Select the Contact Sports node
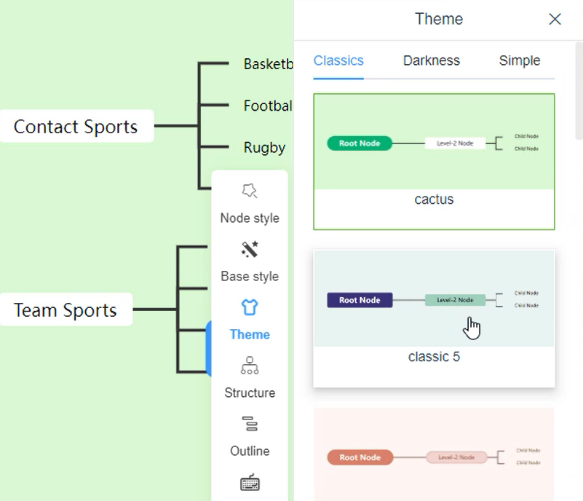Image resolution: width=583 pixels, height=501 pixels. (76, 127)
